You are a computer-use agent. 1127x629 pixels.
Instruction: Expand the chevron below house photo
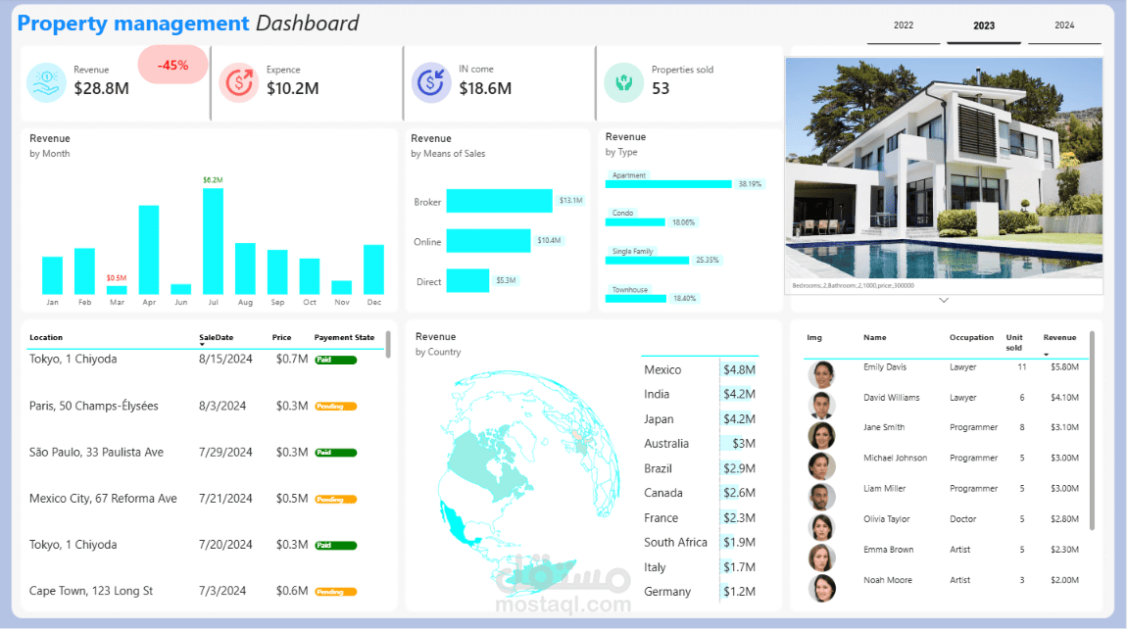pos(944,301)
